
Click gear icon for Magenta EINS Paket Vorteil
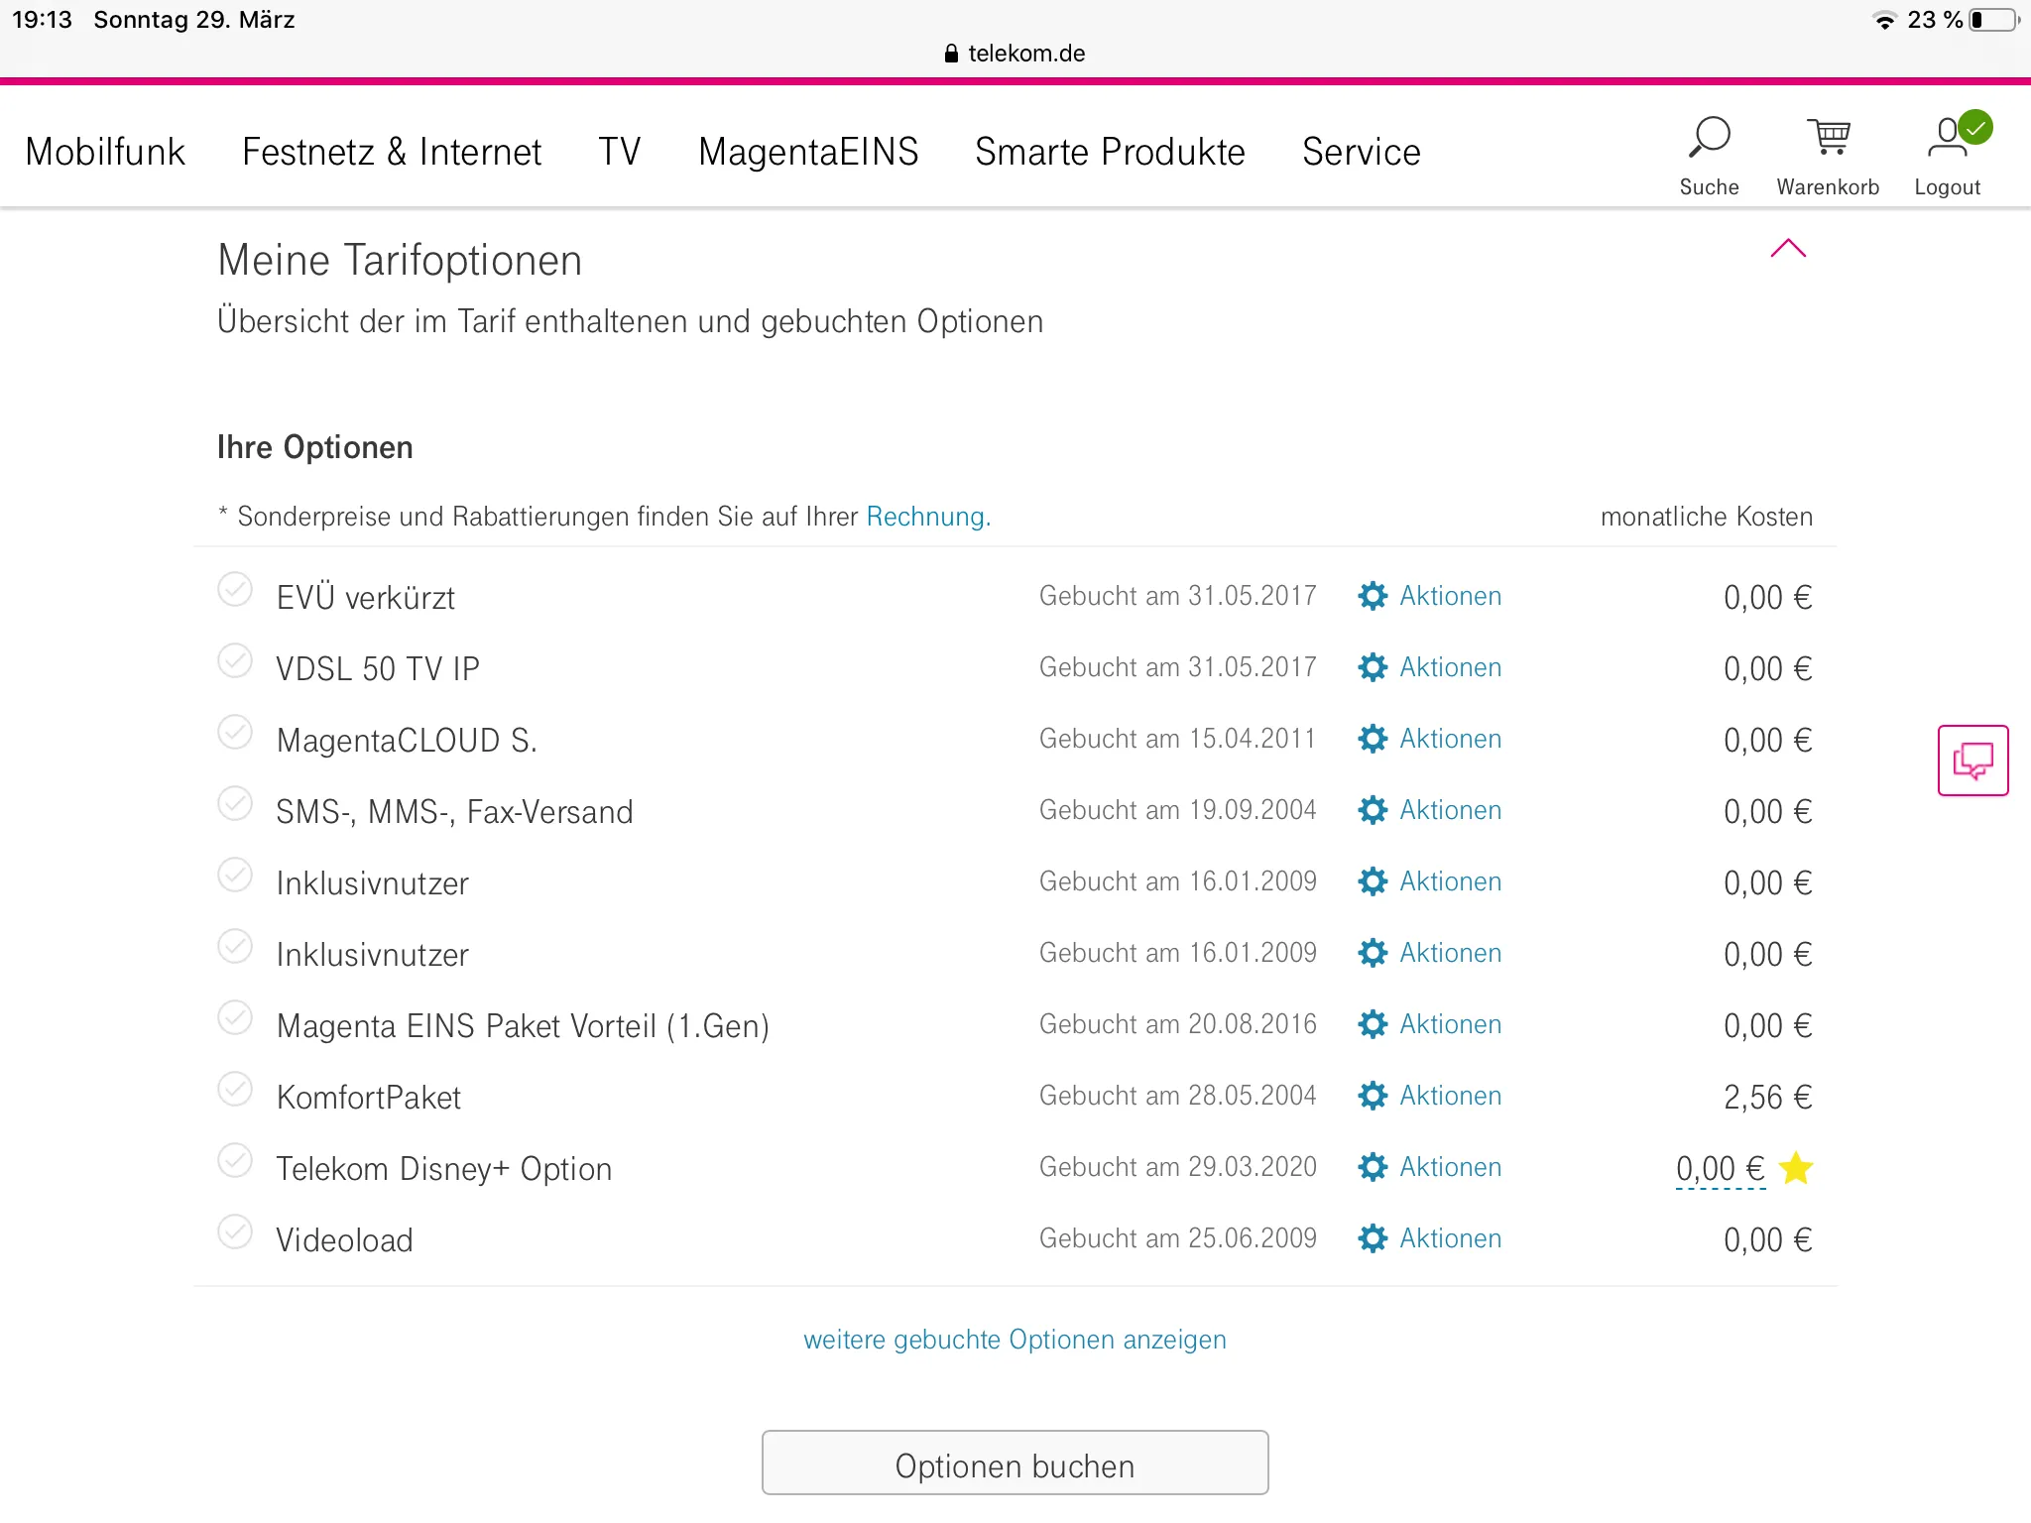tap(1373, 1024)
